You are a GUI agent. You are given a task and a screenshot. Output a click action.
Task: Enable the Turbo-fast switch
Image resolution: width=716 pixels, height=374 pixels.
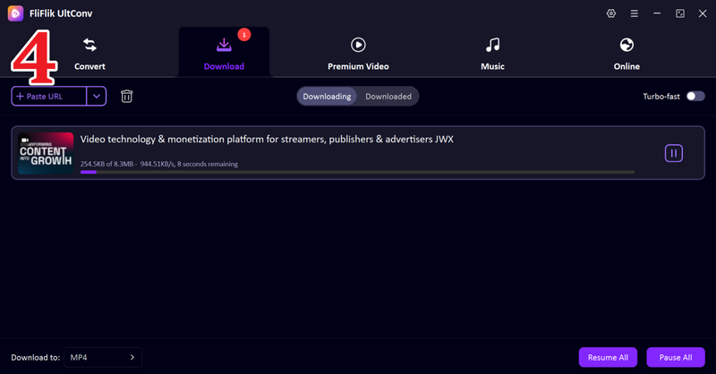point(695,96)
